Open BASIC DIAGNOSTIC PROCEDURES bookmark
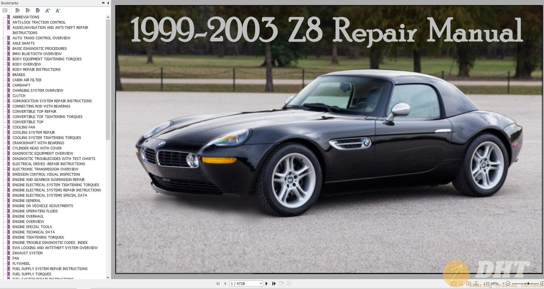 click(x=39, y=48)
